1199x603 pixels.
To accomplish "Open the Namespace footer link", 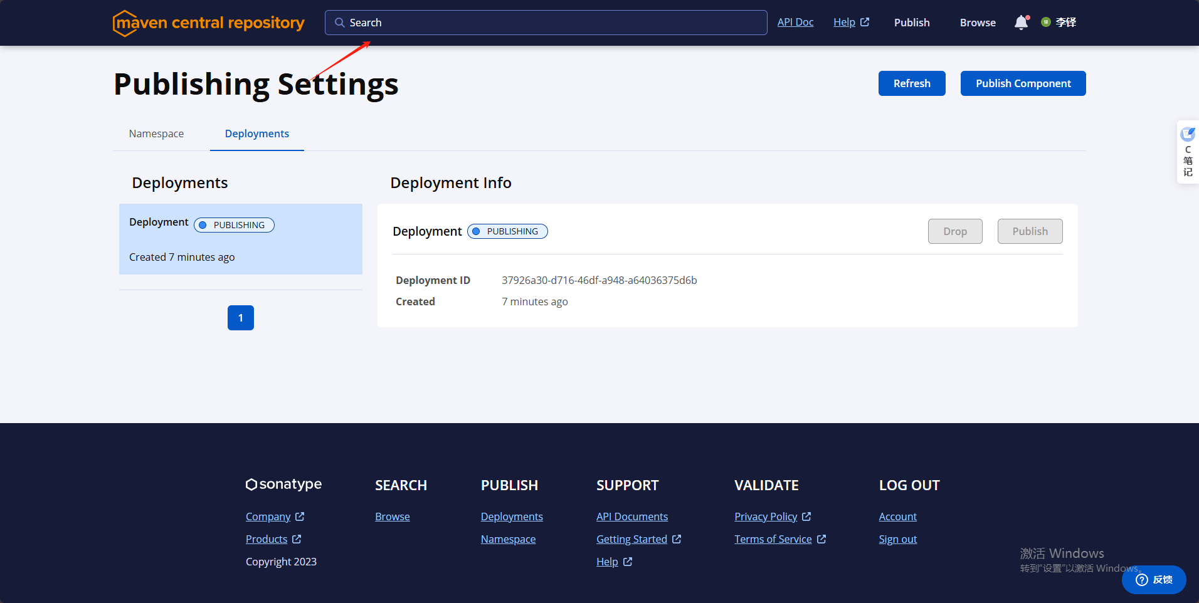I will pyautogui.click(x=508, y=539).
